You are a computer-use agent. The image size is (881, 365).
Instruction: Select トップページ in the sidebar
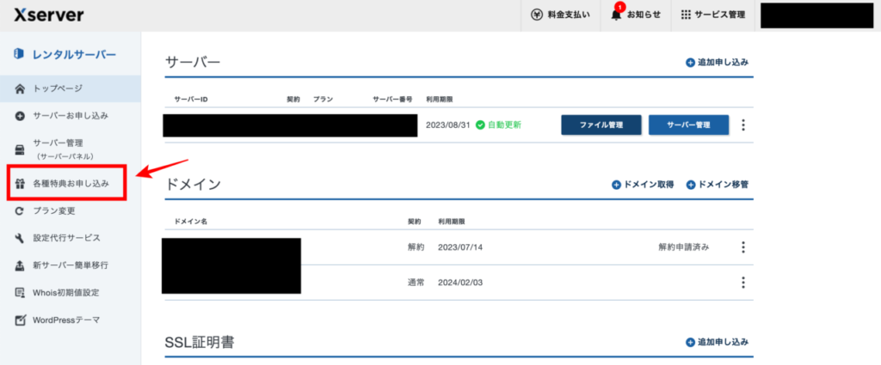click(71, 88)
